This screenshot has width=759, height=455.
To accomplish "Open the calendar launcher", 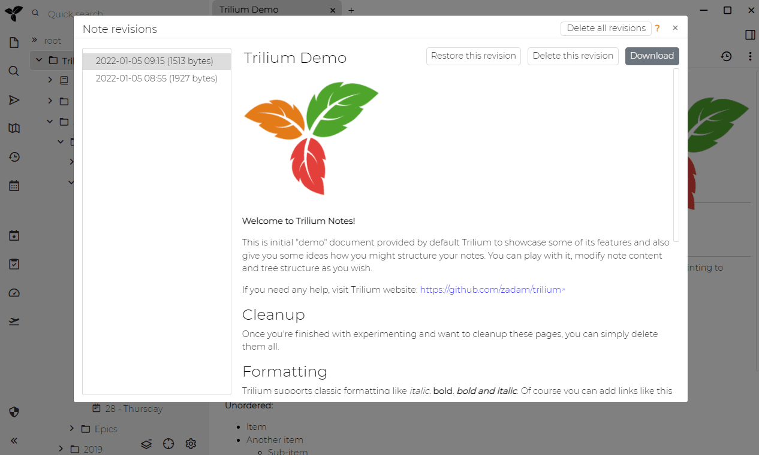I will pos(13,185).
